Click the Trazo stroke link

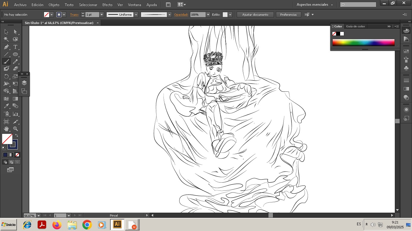tap(74, 14)
